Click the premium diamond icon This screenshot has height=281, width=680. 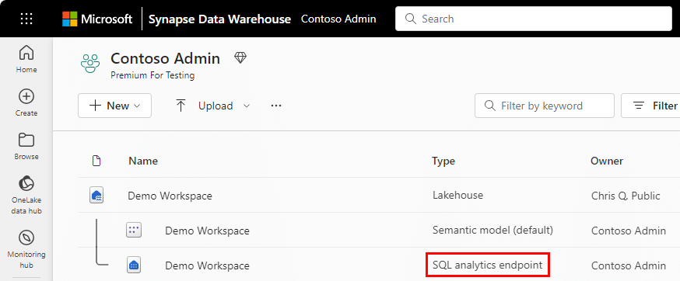(240, 57)
